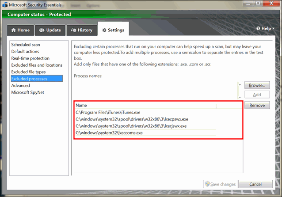Select Scheduled scan in settings list

pos(26,45)
